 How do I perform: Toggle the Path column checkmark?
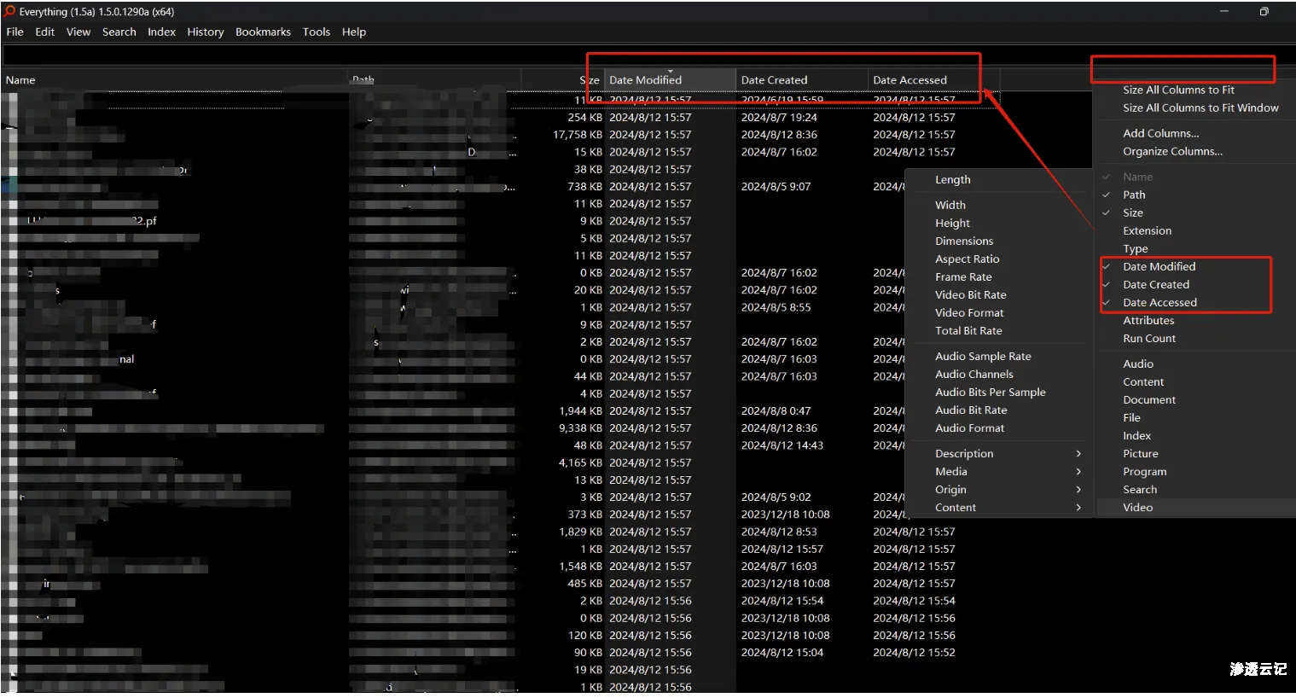[x=1134, y=195]
